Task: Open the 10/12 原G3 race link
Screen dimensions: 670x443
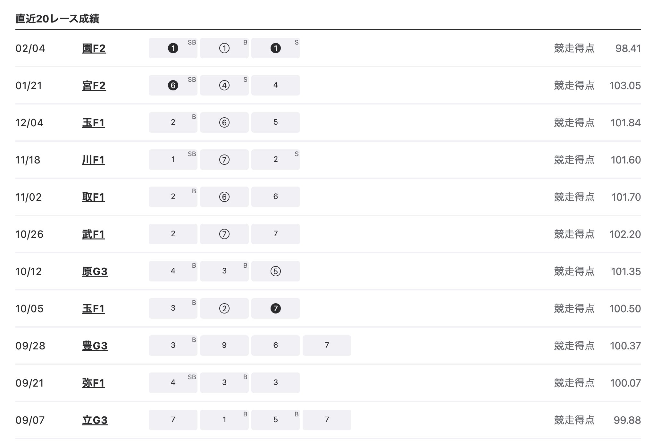Action: click(x=95, y=272)
